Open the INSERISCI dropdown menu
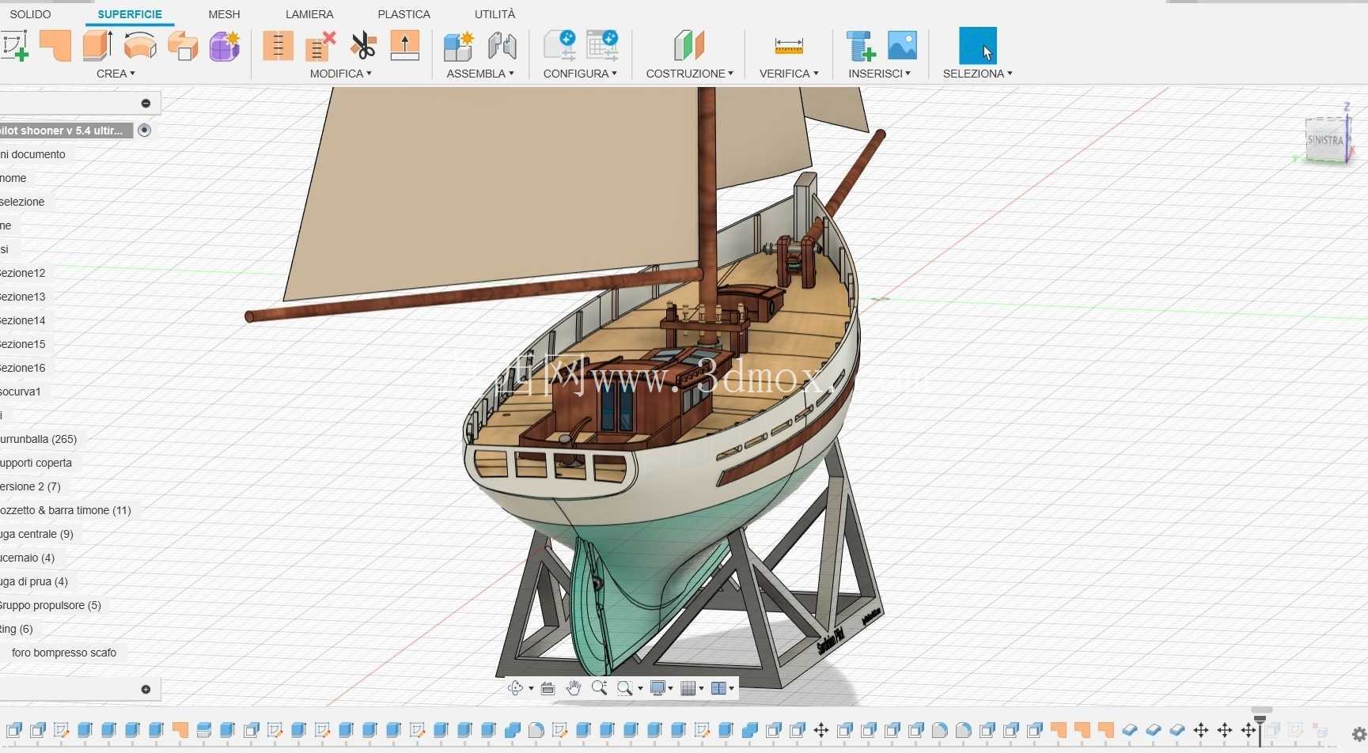This screenshot has width=1368, height=753. tap(879, 74)
